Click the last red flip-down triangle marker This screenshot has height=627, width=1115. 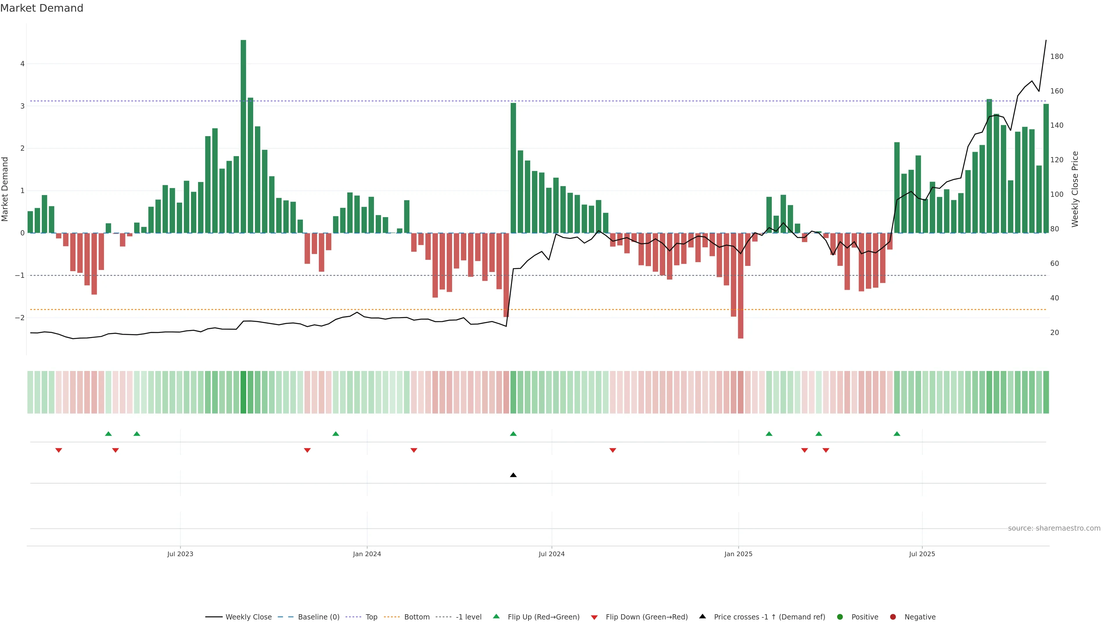(826, 451)
